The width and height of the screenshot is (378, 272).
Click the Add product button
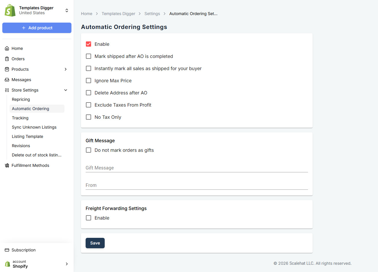[x=37, y=28]
